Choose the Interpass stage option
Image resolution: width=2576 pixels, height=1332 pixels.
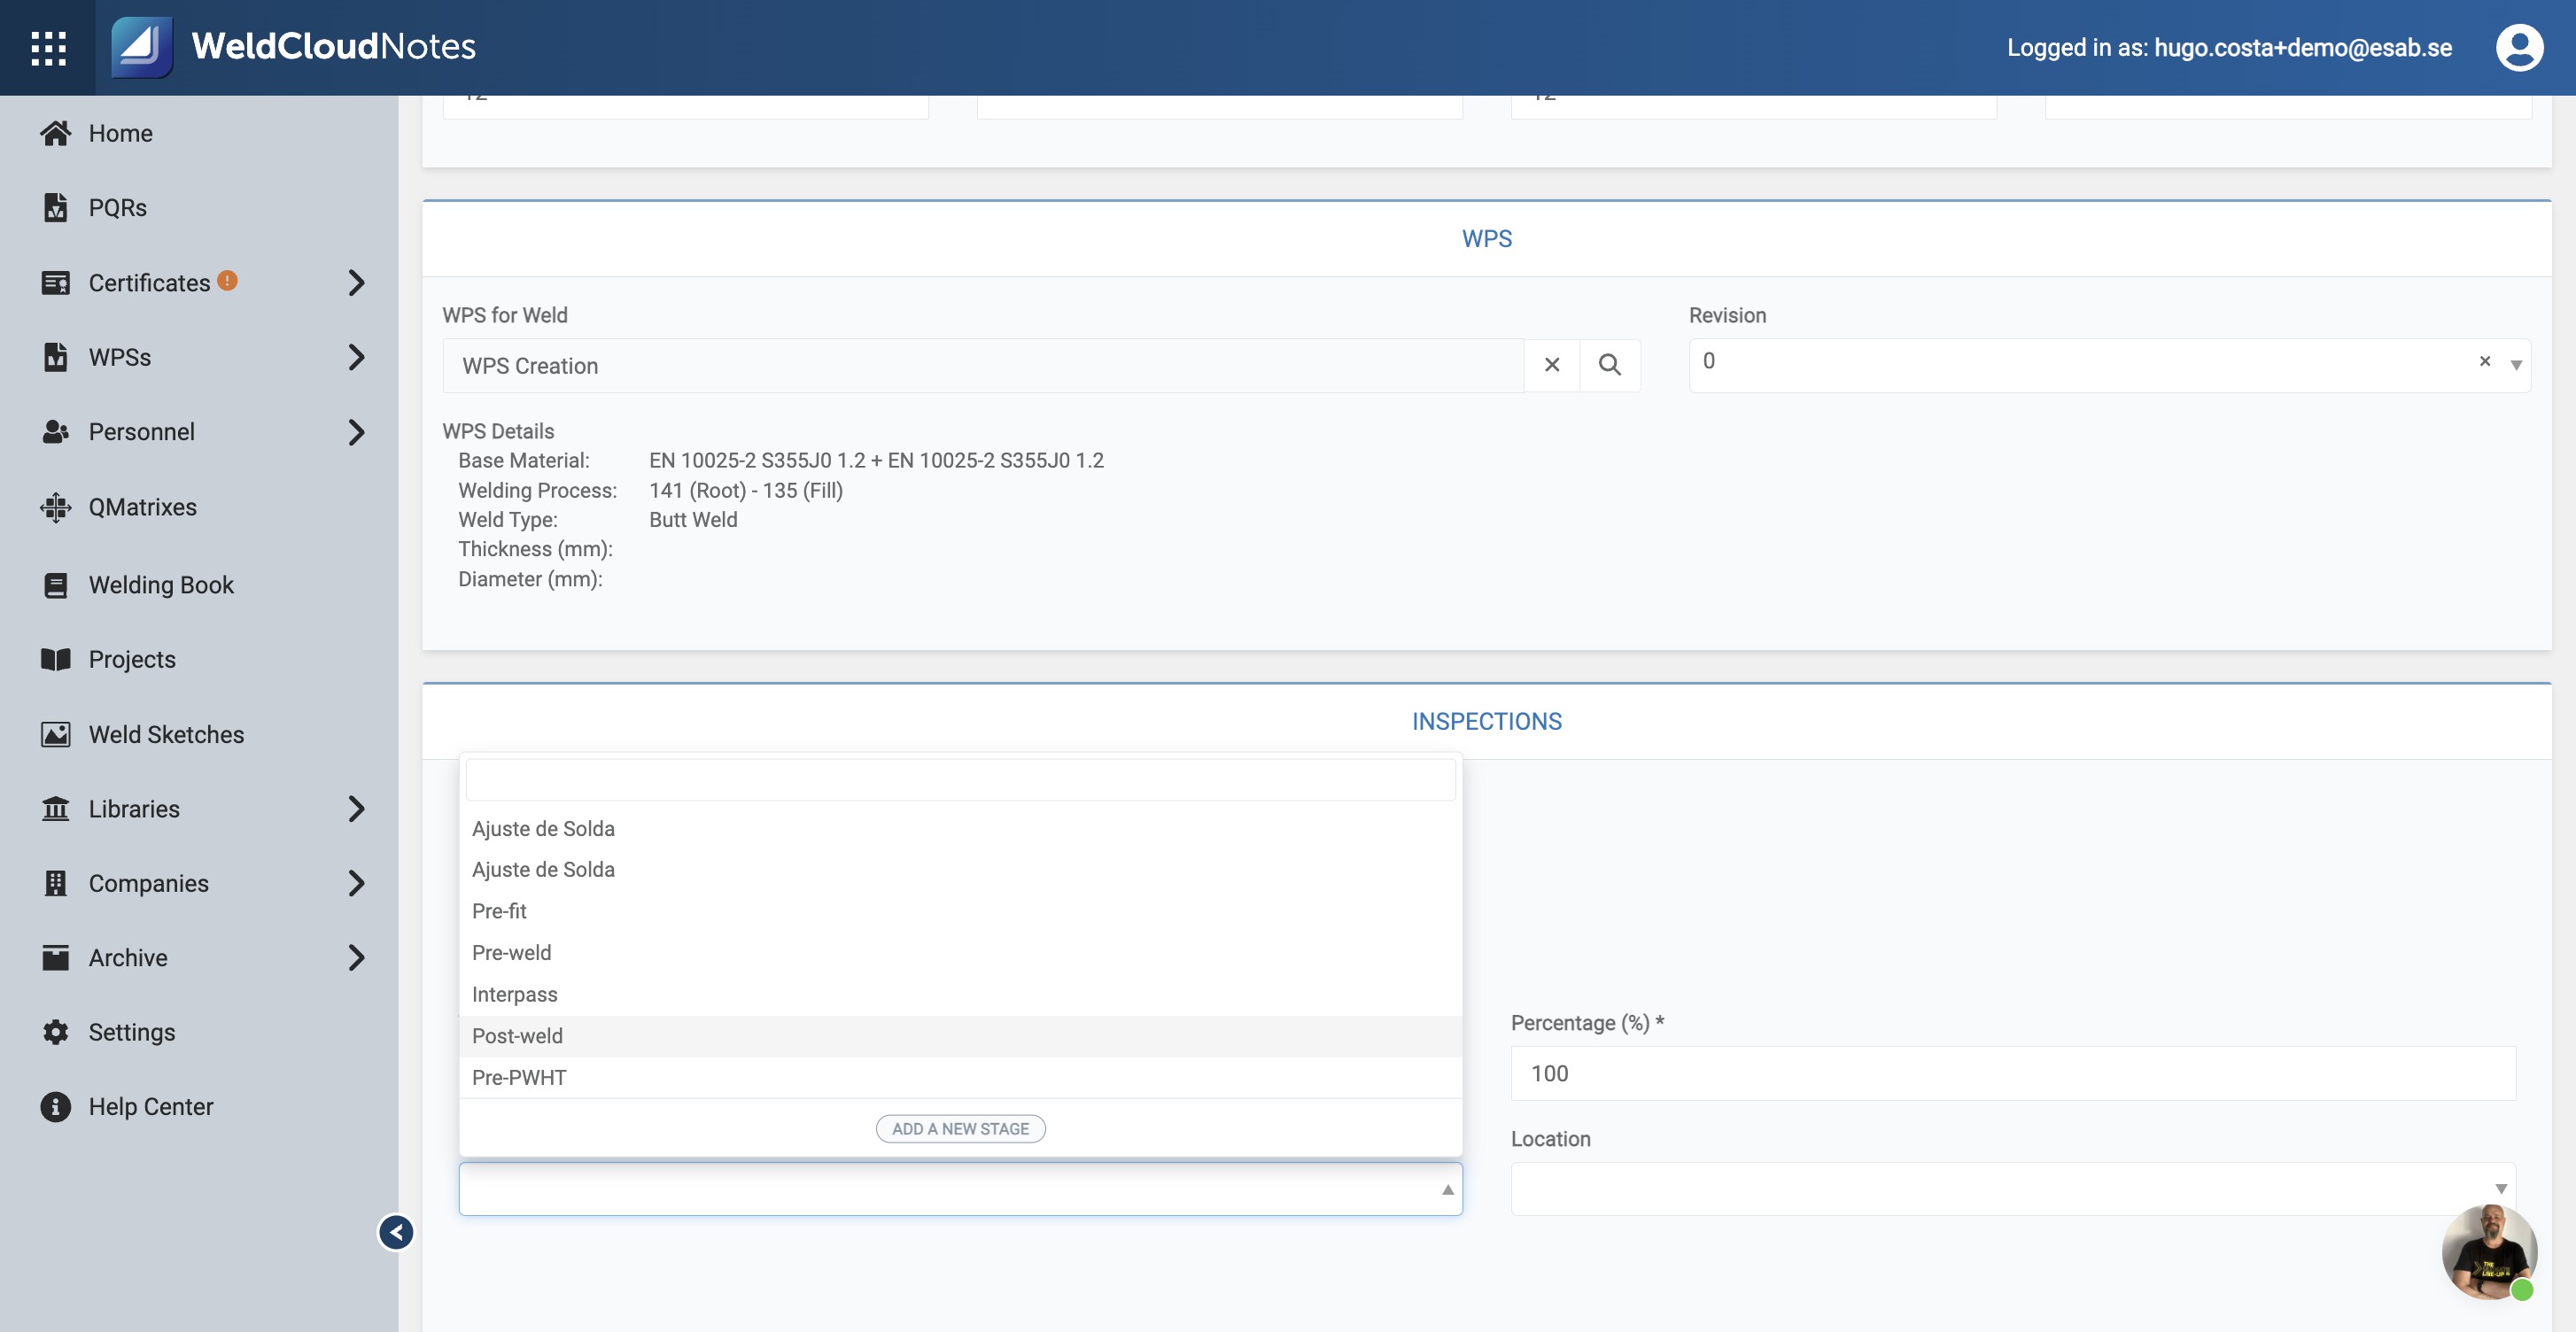coord(960,994)
